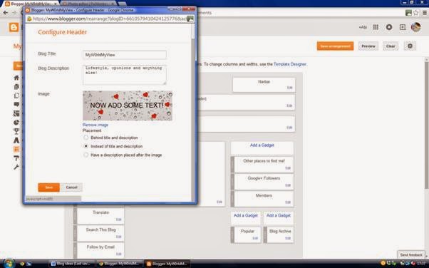Select 'Instead of title and description' placement
Screen dimensions: 429x268
86,146
